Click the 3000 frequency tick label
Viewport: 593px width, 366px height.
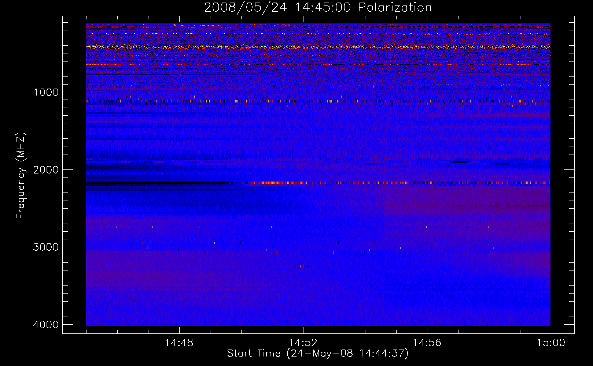46,247
